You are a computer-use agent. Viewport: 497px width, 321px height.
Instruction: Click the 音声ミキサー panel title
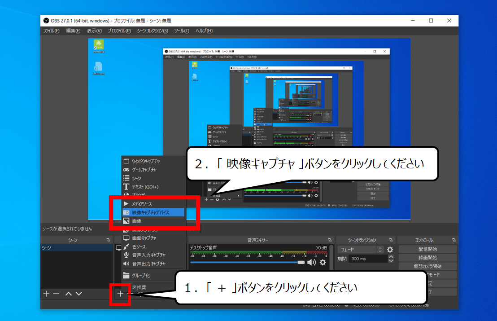point(257,240)
